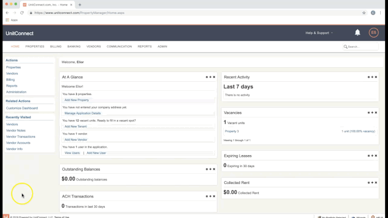The image size is (388, 218).
Task: Click move icon on Vacancies widget
Action: [372, 113]
